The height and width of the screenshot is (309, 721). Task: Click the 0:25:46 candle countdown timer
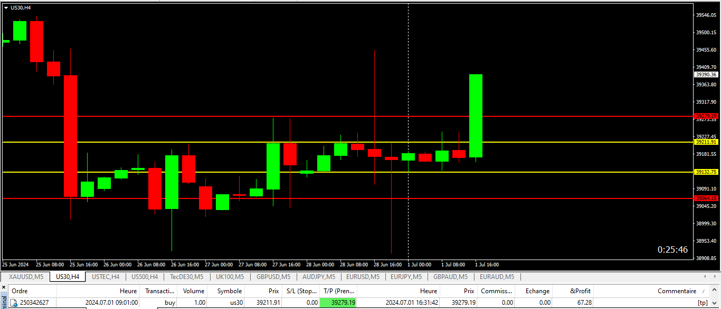click(672, 250)
